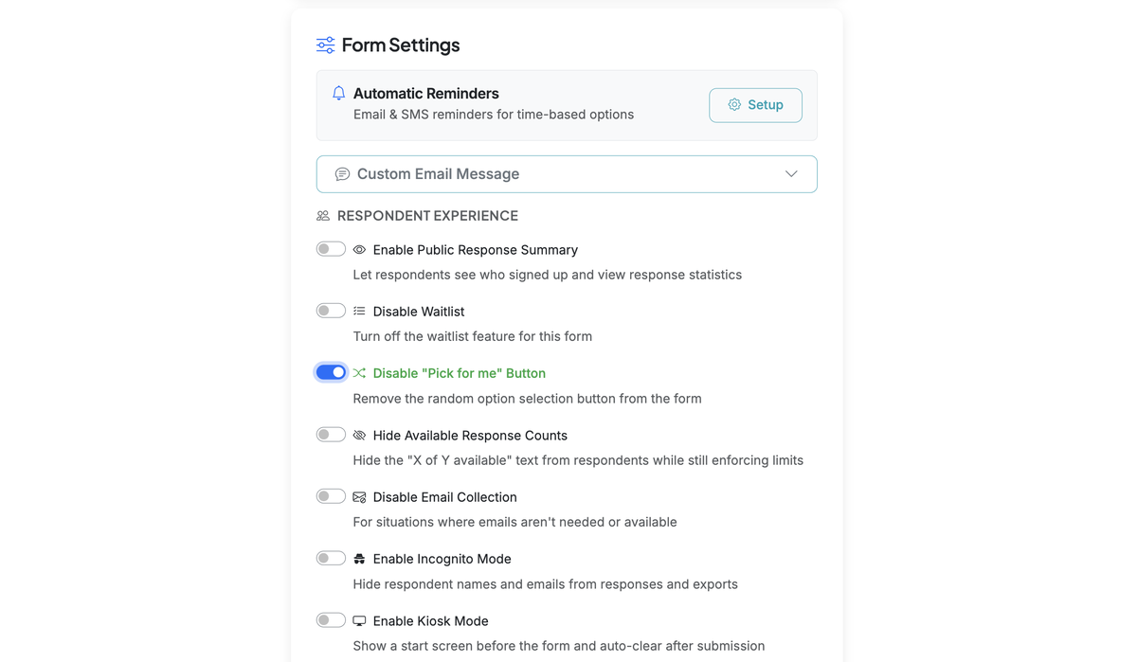Click the bell icon next to Automatic Reminders
The width and height of the screenshot is (1137, 662).
point(338,93)
